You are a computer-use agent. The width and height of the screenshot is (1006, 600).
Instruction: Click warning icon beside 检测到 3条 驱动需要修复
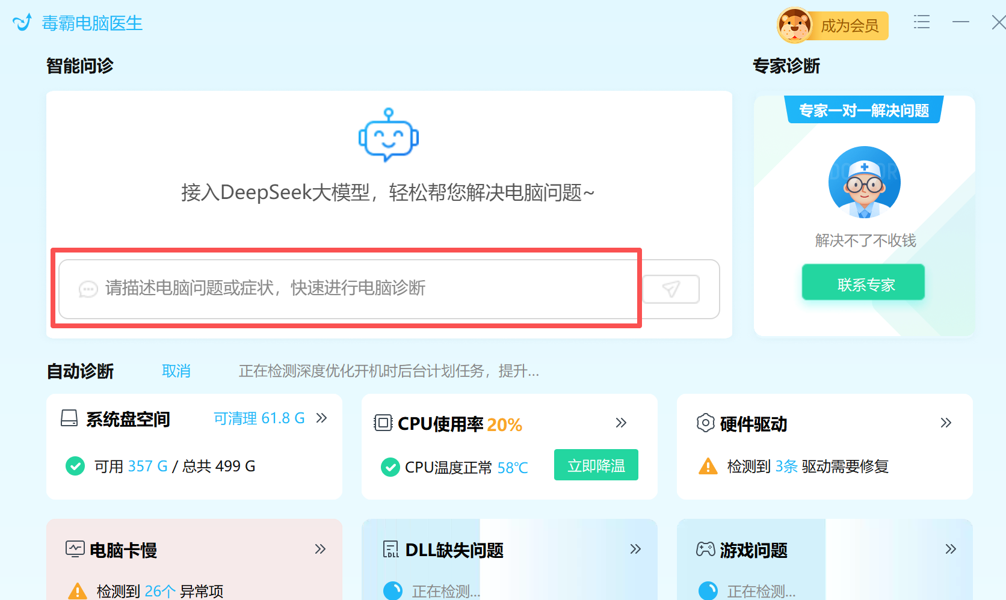point(708,466)
